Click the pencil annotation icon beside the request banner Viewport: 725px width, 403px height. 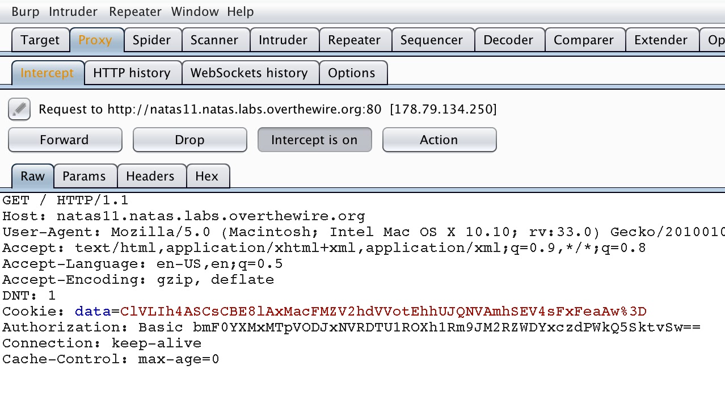[19, 109]
